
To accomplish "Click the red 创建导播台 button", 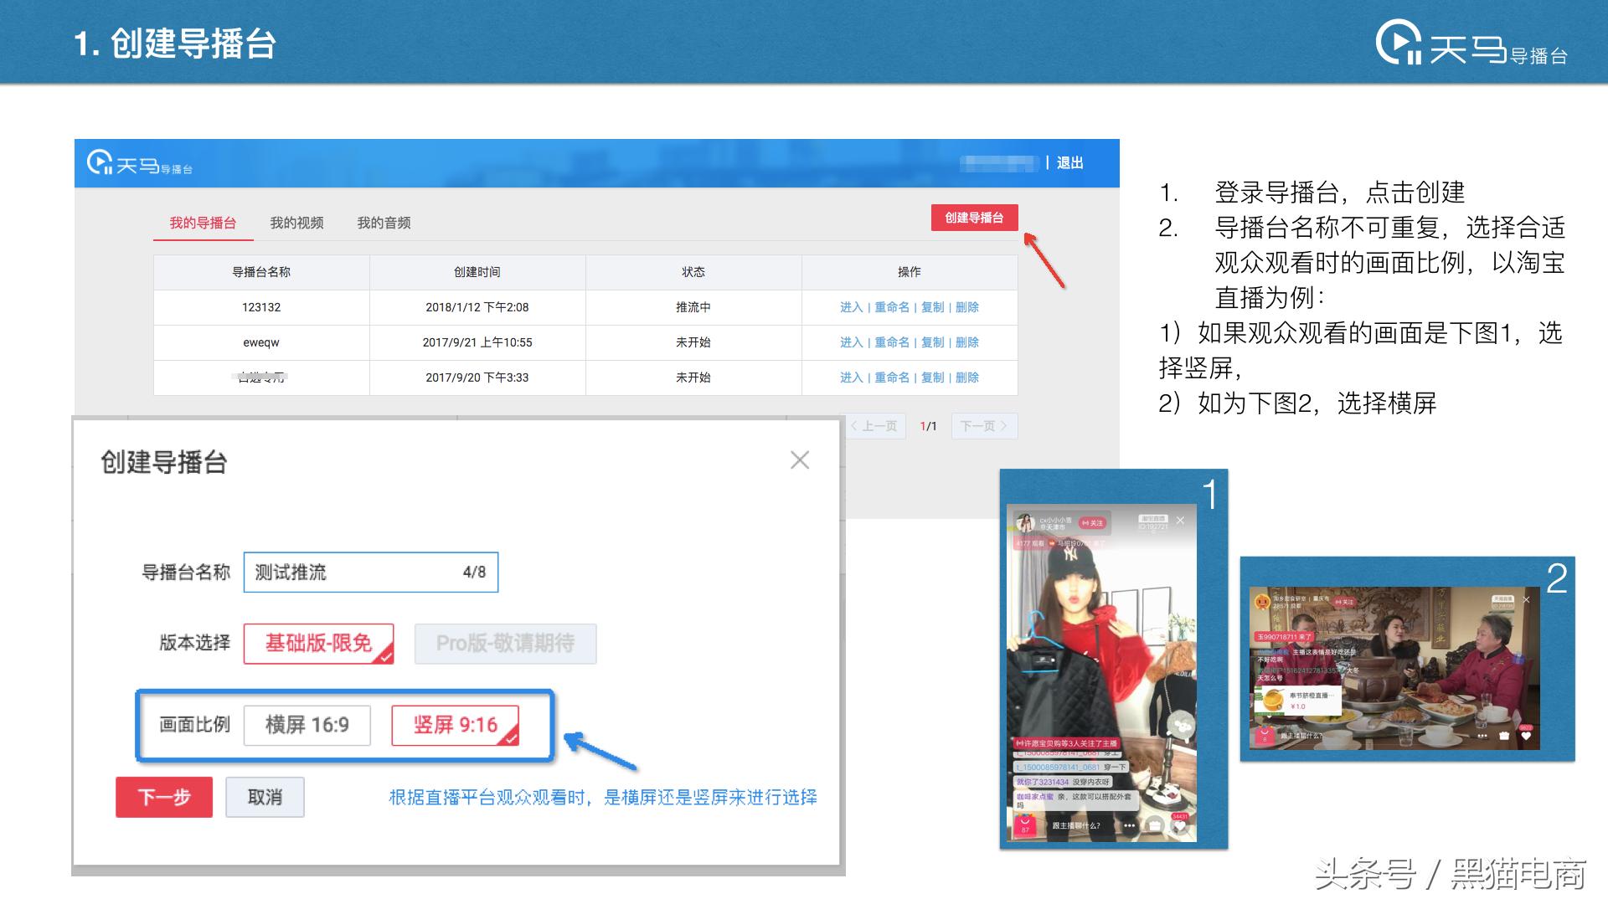I will [975, 218].
